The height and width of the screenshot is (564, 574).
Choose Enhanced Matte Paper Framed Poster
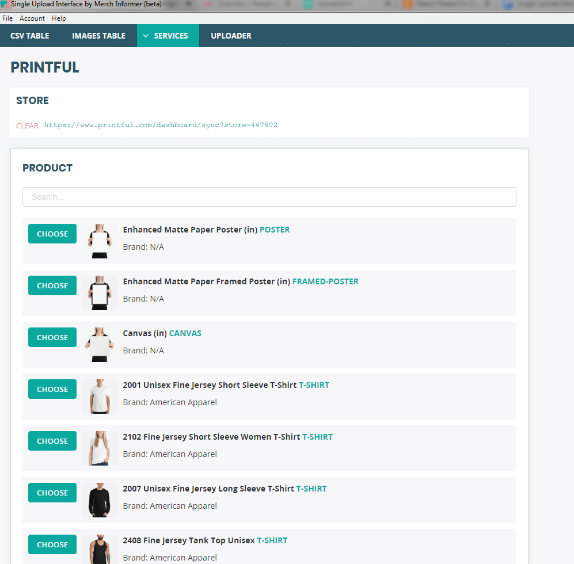(52, 285)
